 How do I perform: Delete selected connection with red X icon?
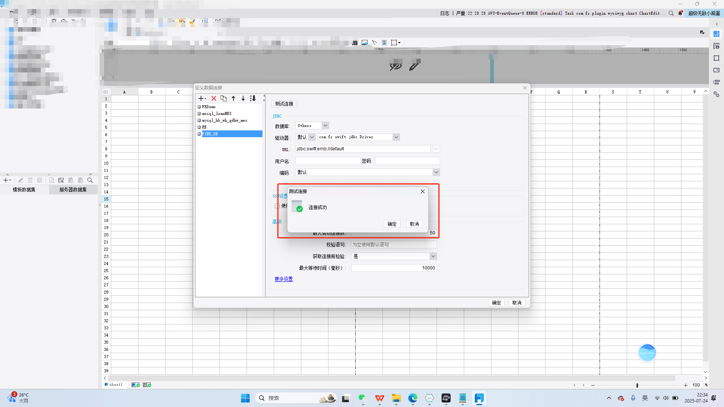pyautogui.click(x=214, y=98)
